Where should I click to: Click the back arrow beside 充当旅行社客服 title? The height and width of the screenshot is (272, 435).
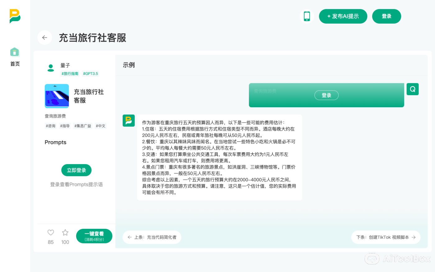(x=44, y=37)
